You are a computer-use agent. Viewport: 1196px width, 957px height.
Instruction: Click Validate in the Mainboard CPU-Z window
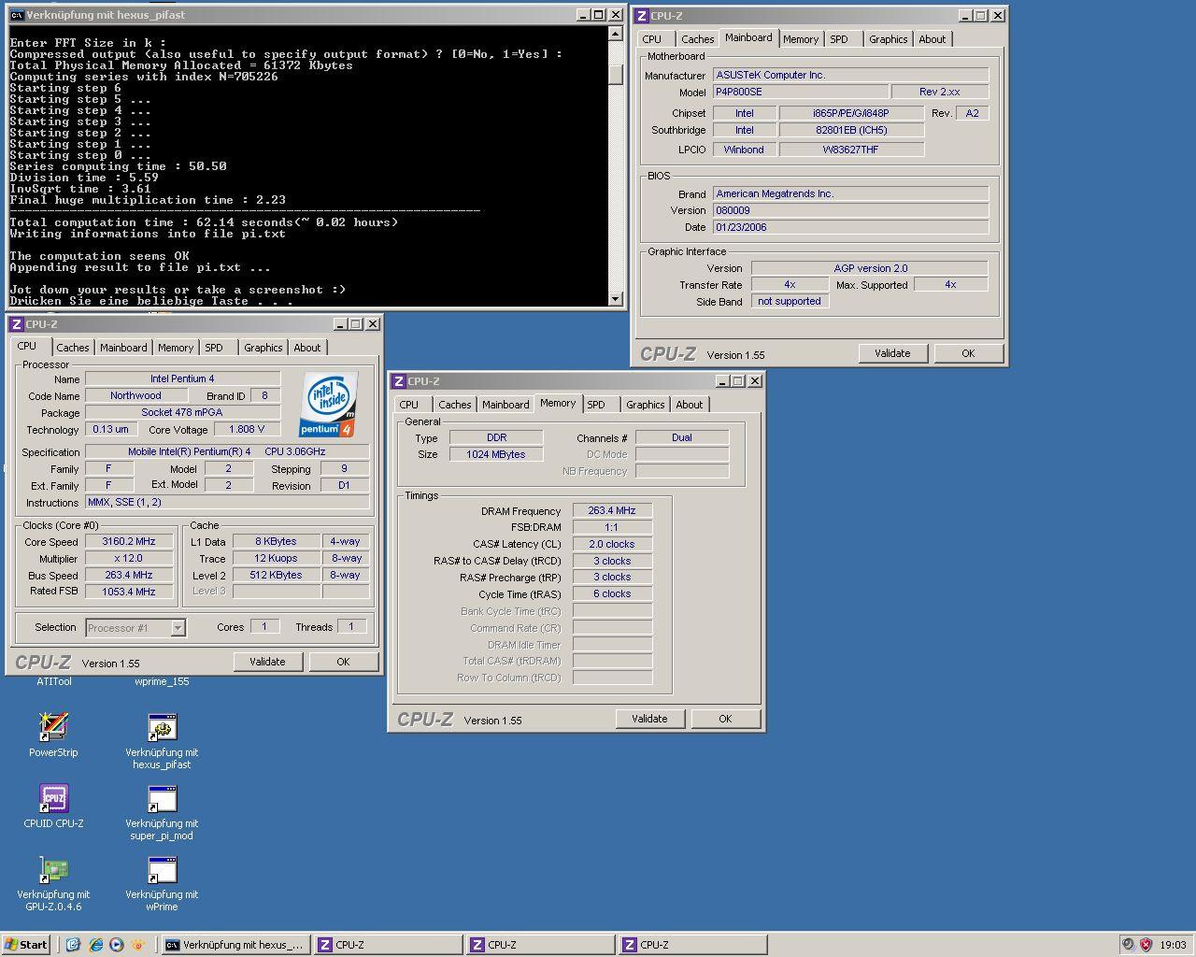(x=892, y=353)
